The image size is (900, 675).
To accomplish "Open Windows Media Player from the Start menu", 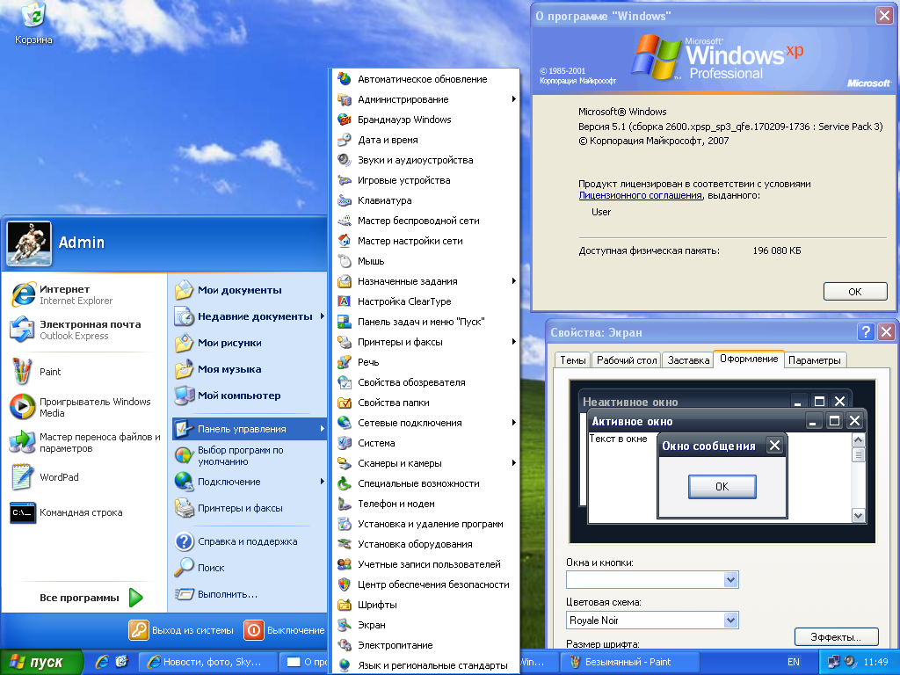I will point(83,407).
